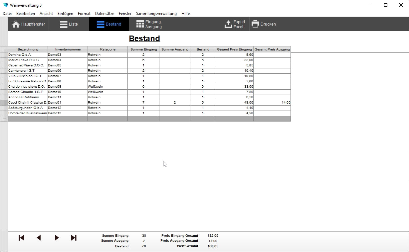The image size is (409, 252).
Task: Click the Gesamt Preis Eingang column header
Action: pos(234,49)
